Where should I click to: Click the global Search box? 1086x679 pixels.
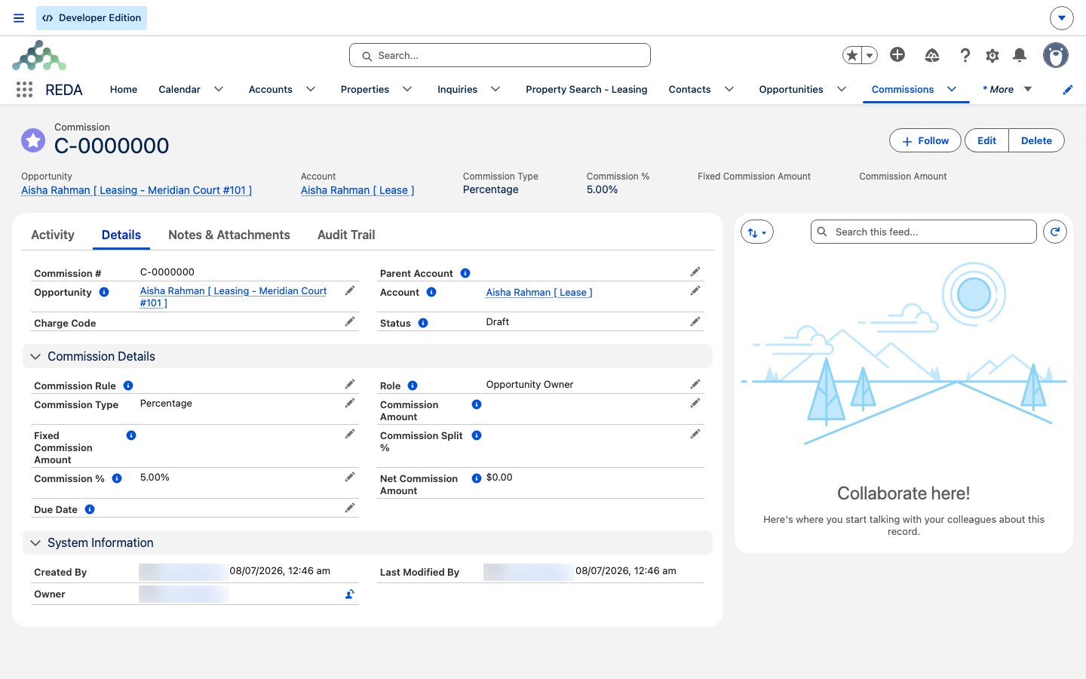tap(500, 55)
